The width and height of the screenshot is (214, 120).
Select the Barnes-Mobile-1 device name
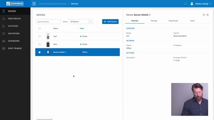(x=60, y=52)
